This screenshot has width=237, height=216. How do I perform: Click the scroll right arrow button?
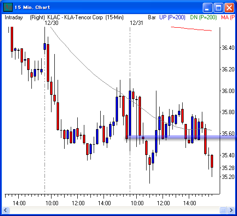point(231,210)
